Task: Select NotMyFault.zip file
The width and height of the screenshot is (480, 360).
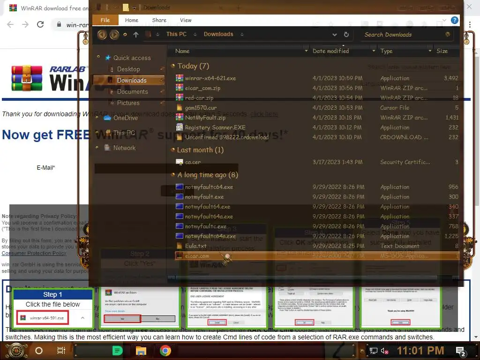Action: pos(205,118)
